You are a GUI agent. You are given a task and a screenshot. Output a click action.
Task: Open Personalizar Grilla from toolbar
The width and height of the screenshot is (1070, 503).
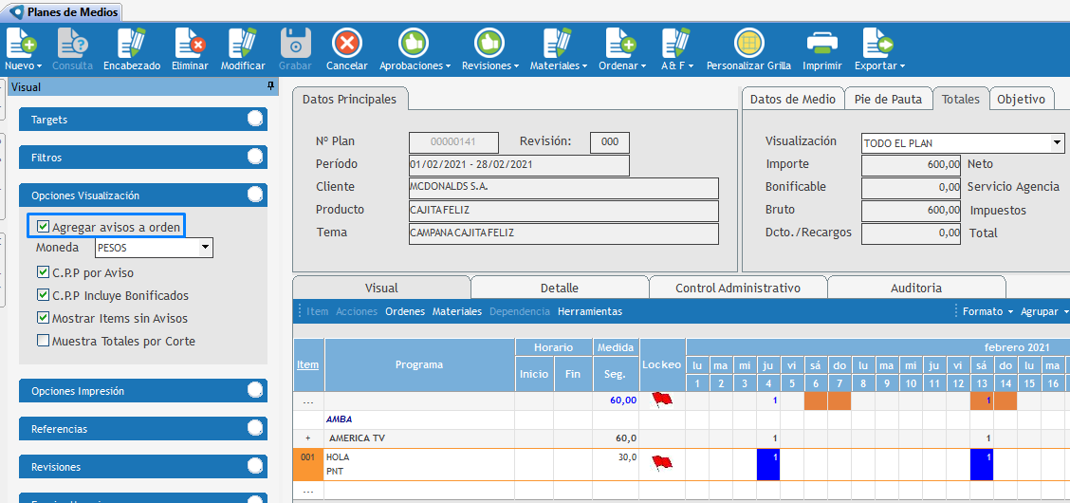click(x=748, y=44)
